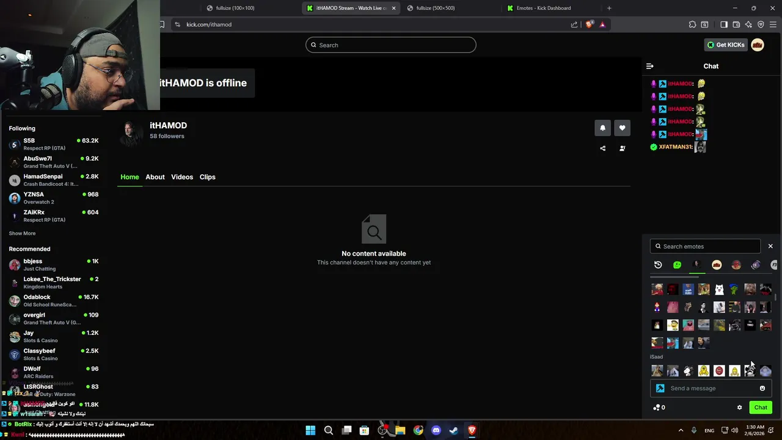Click the user profile avatar top right
The image size is (782, 440).
[758, 45]
